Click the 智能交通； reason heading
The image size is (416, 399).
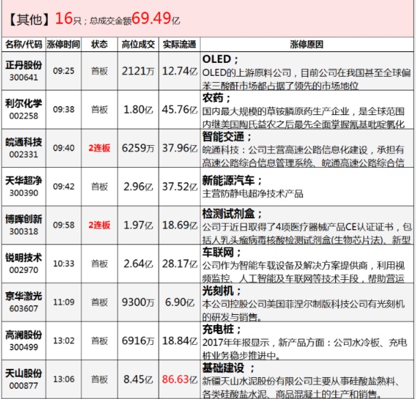[227, 136]
